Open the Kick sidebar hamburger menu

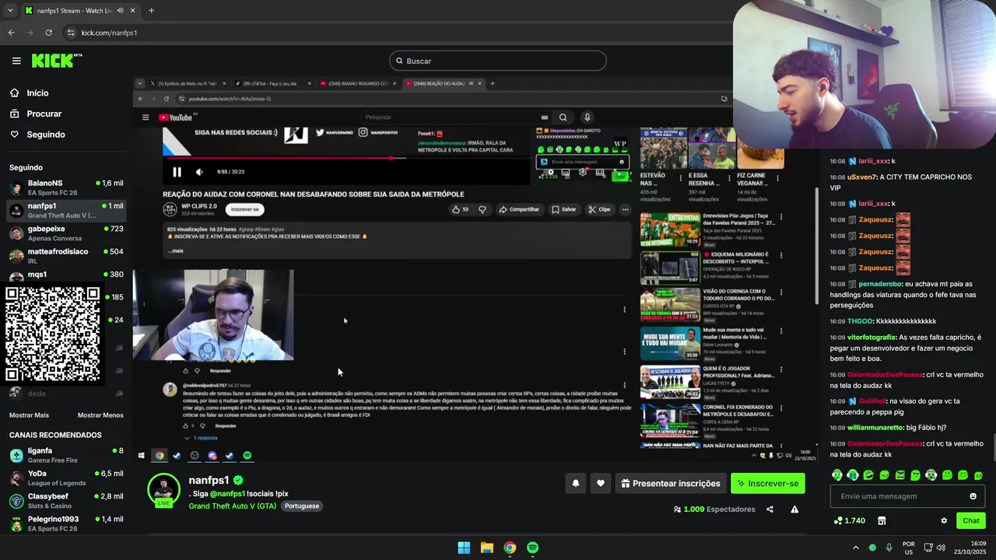[16, 61]
